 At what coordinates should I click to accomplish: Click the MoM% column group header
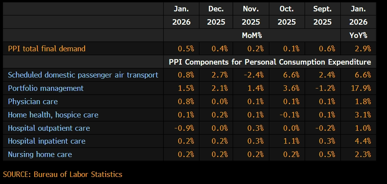point(252,36)
